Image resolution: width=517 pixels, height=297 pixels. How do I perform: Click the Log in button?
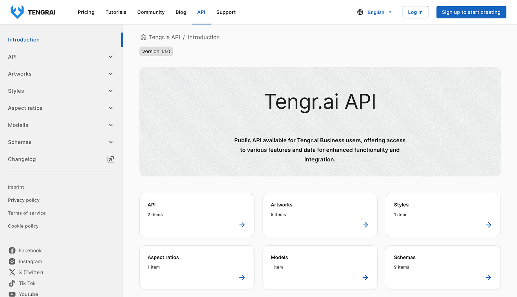click(415, 12)
